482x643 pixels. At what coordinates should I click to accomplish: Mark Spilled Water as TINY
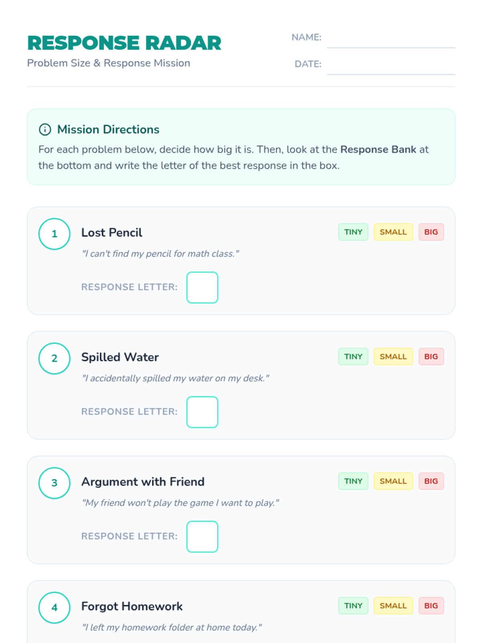(353, 356)
